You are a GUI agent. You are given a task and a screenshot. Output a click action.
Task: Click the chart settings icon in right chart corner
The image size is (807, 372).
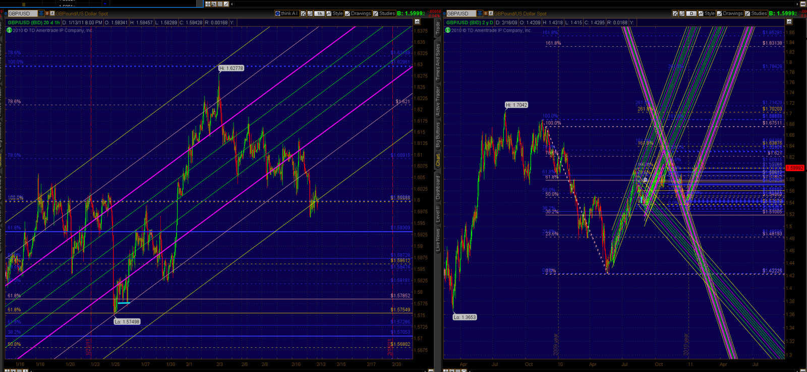[789, 22]
